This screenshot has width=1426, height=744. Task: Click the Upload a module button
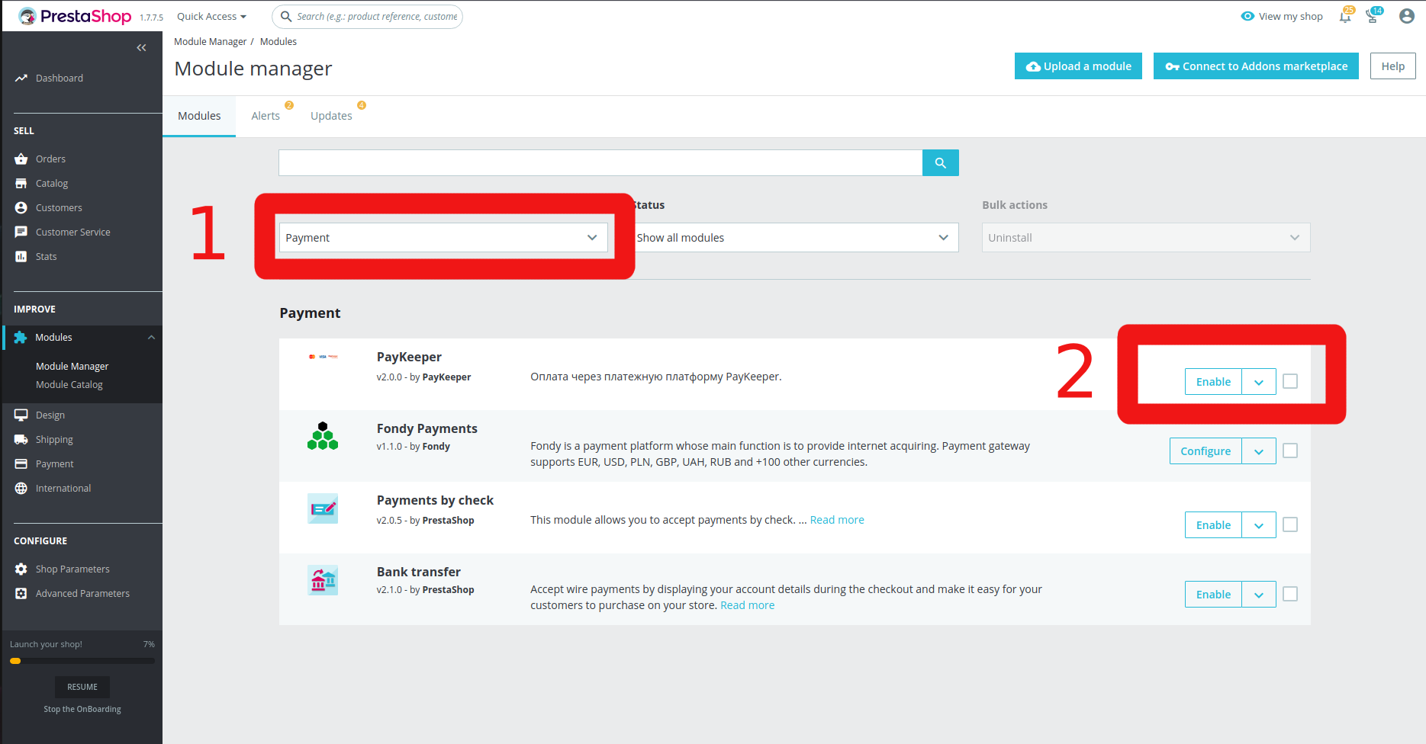tap(1078, 66)
